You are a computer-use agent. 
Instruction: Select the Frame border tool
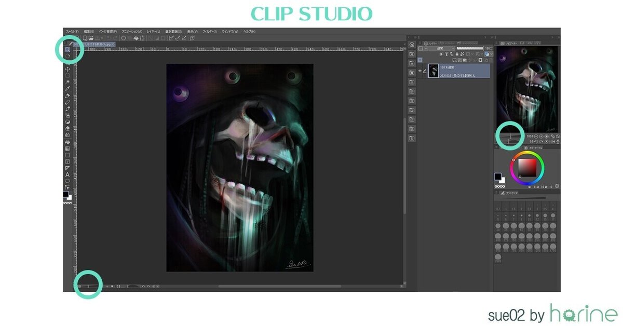[67, 161]
